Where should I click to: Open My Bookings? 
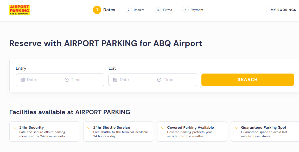[283, 10]
